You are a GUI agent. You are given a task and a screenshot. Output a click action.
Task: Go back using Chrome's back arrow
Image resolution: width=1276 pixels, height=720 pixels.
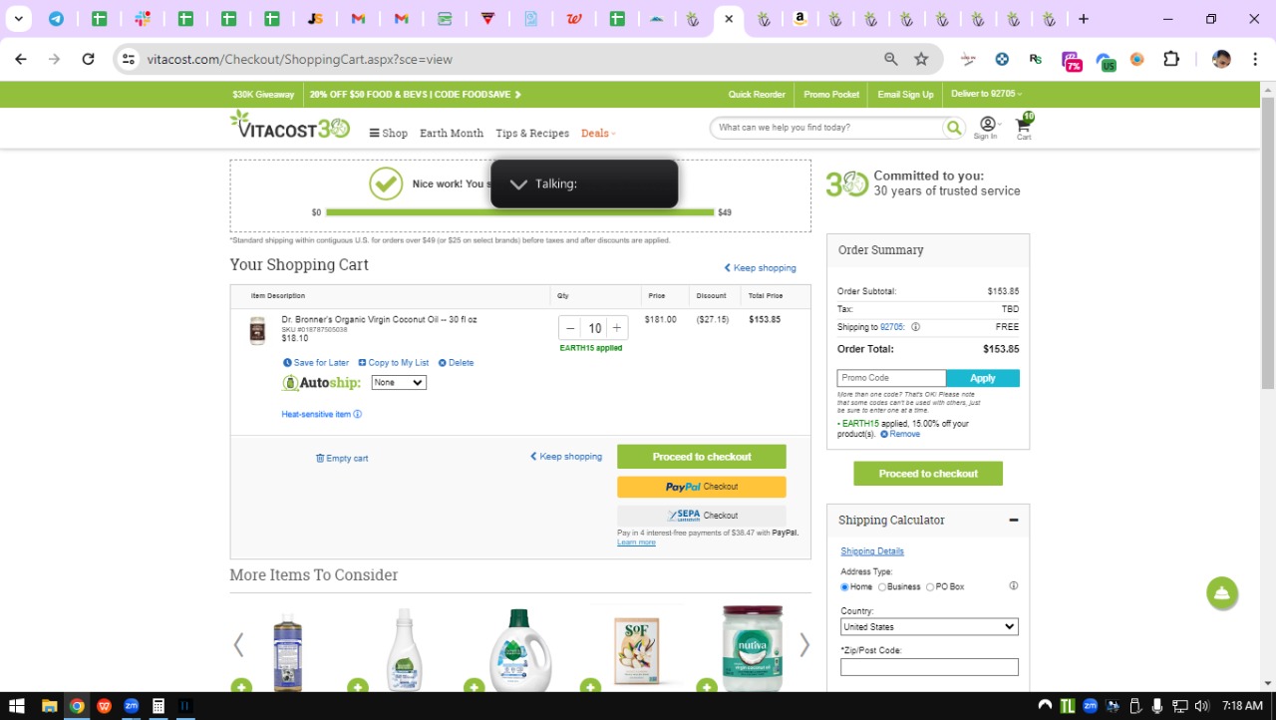click(x=21, y=59)
